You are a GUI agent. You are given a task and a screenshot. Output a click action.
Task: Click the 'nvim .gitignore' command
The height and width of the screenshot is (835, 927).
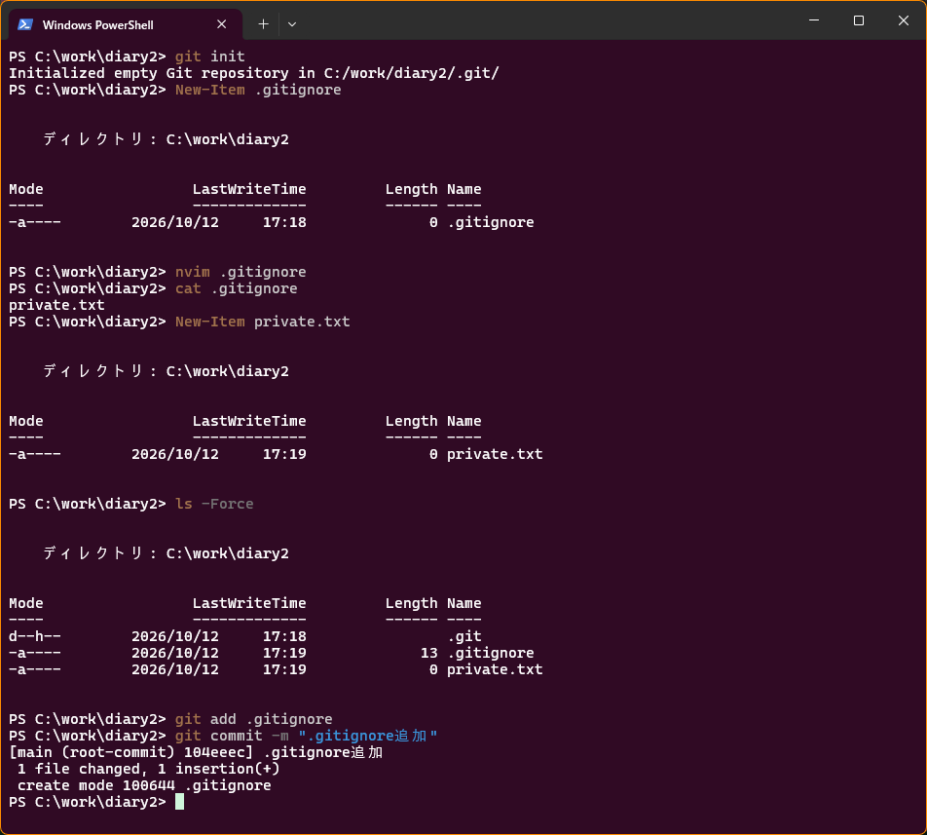click(241, 272)
